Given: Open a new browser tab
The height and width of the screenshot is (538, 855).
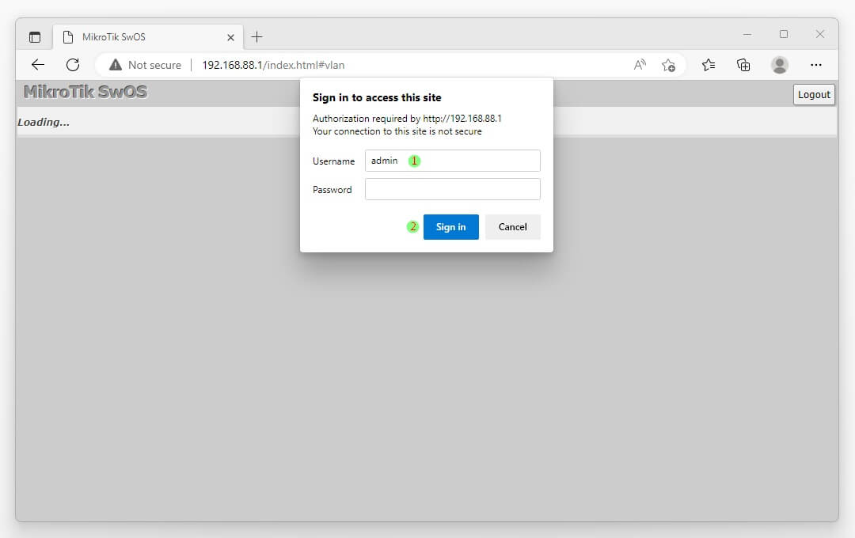Looking at the screenshot, I should 256,37.
